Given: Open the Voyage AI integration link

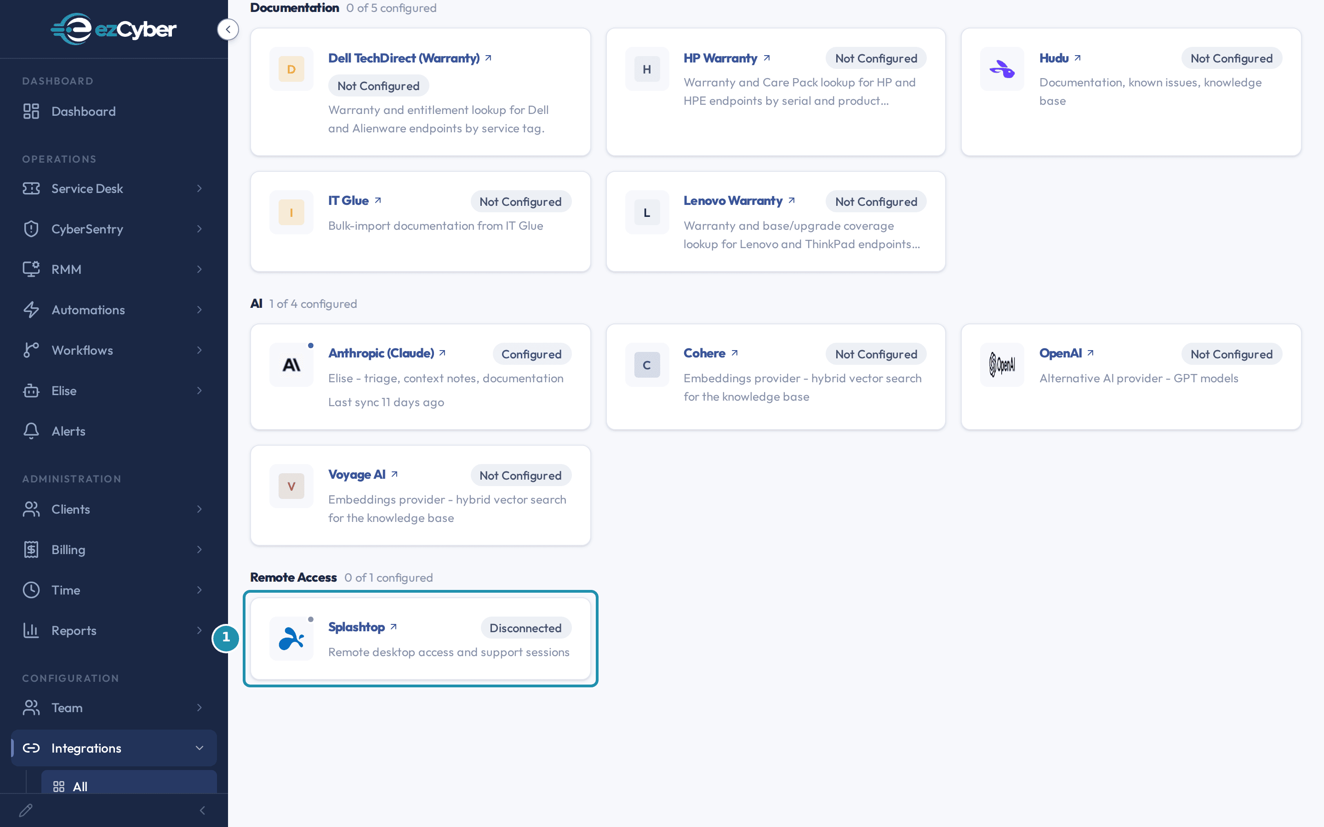Looking at the screenshot, I should (363, 475).
